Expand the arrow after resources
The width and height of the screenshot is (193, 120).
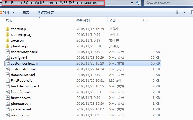coord(100,3)
